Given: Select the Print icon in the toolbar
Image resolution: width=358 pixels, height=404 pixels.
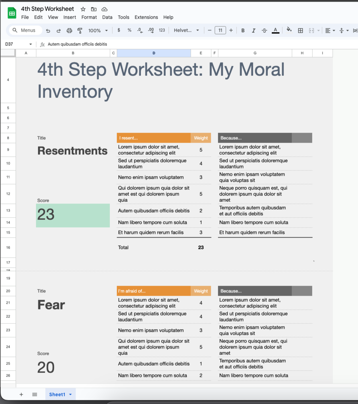Looking at the screenshot, I should pos(69,30).
